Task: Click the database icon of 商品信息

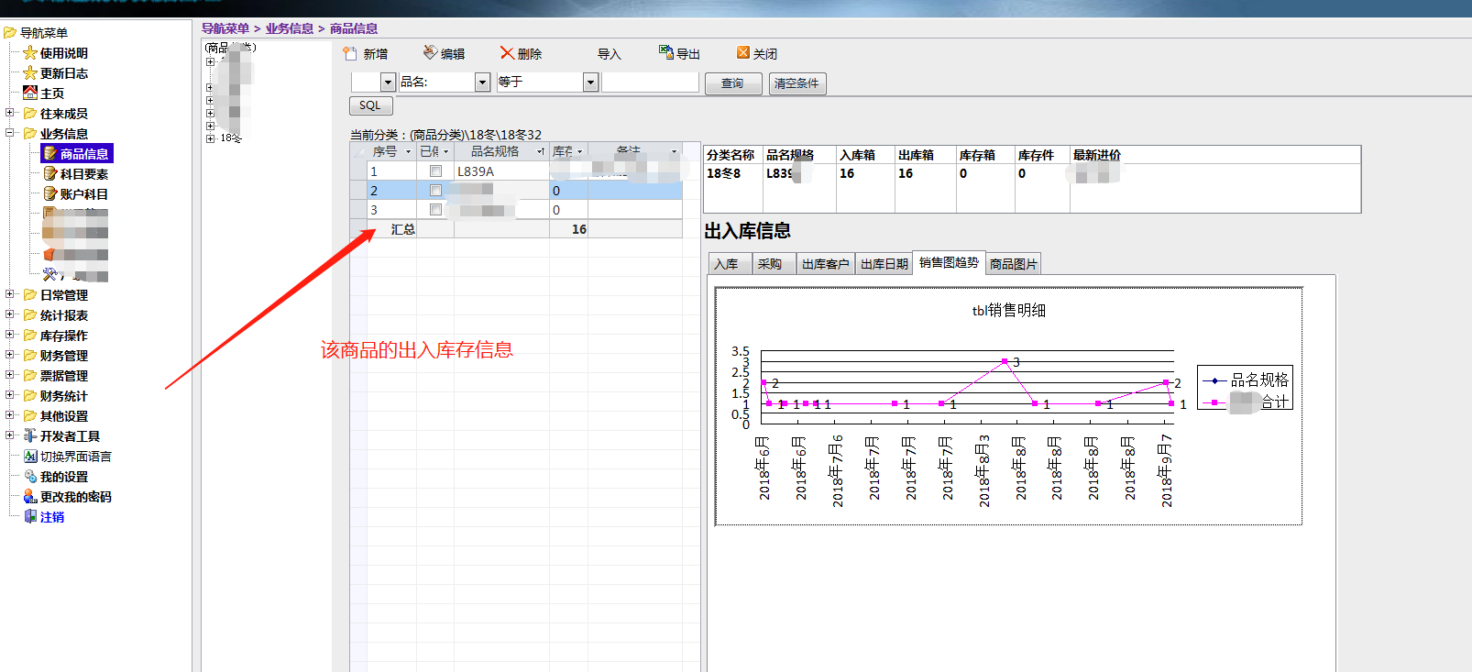Action: pyautogui.click(x=50, y=153)
